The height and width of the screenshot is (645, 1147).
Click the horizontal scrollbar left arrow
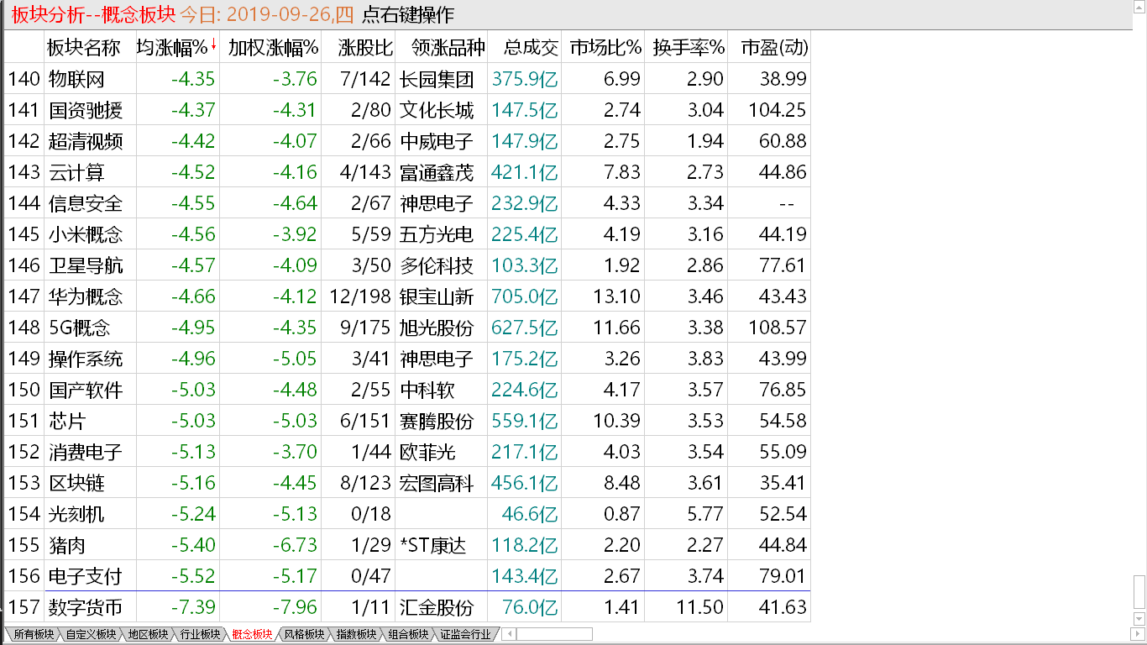[x=509, y=634]
